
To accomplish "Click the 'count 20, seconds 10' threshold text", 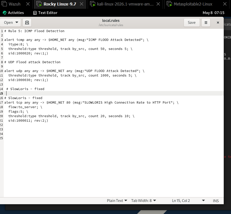I will (x=108, y=116).
